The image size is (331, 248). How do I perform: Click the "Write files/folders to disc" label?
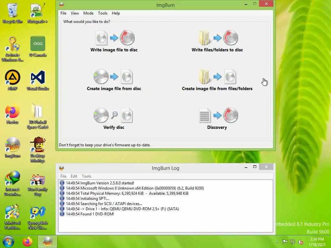pyautogui.click(x=217, y=50)
